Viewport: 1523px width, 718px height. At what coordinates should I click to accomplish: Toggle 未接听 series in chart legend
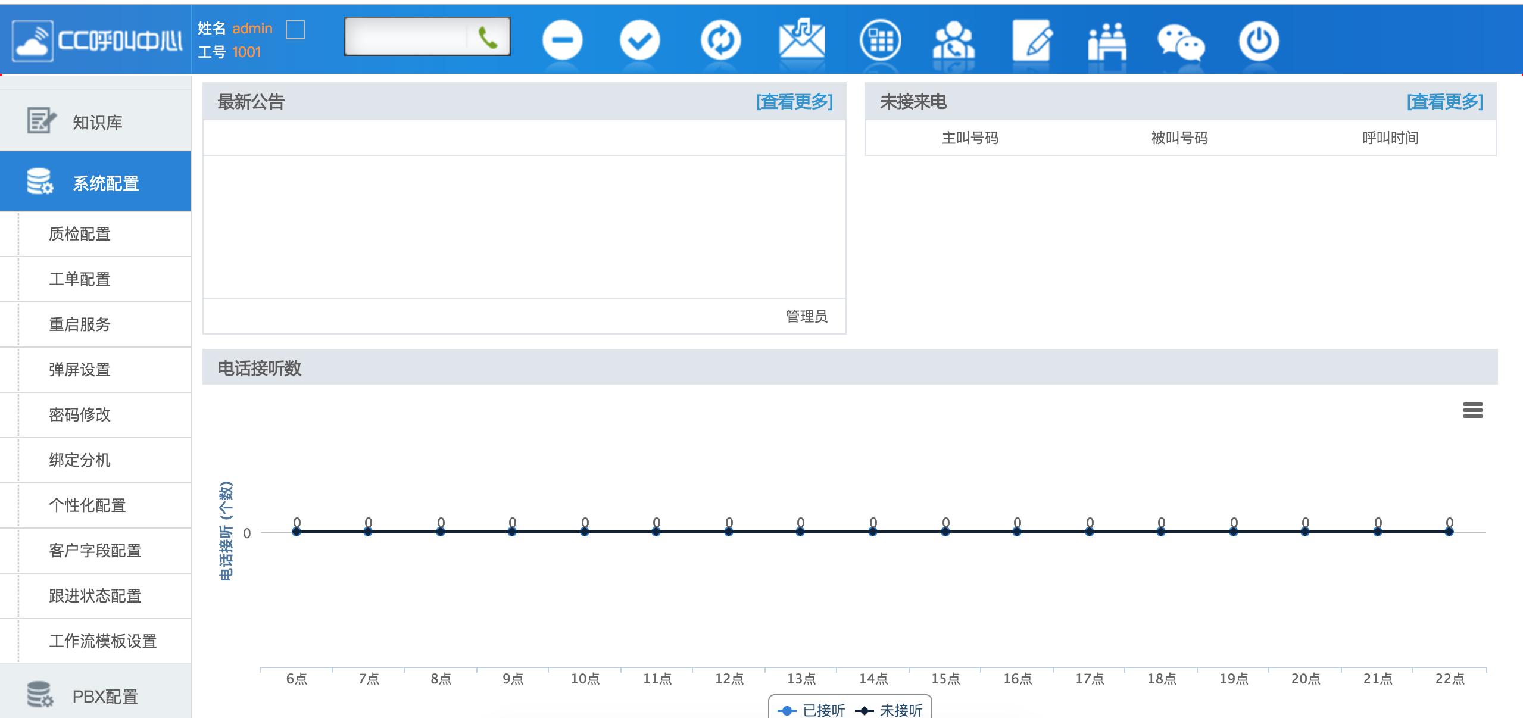pyautogui.click(x=890, y=710)
